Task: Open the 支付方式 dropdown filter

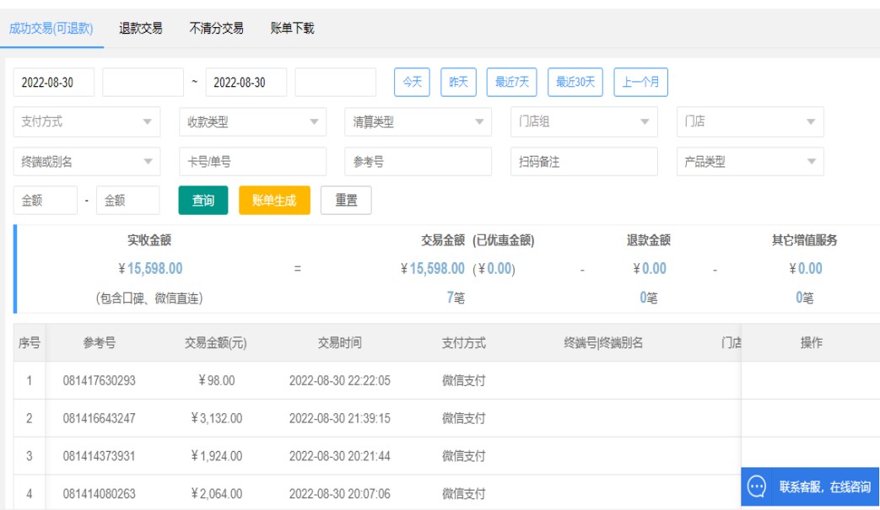Action: 86,121
